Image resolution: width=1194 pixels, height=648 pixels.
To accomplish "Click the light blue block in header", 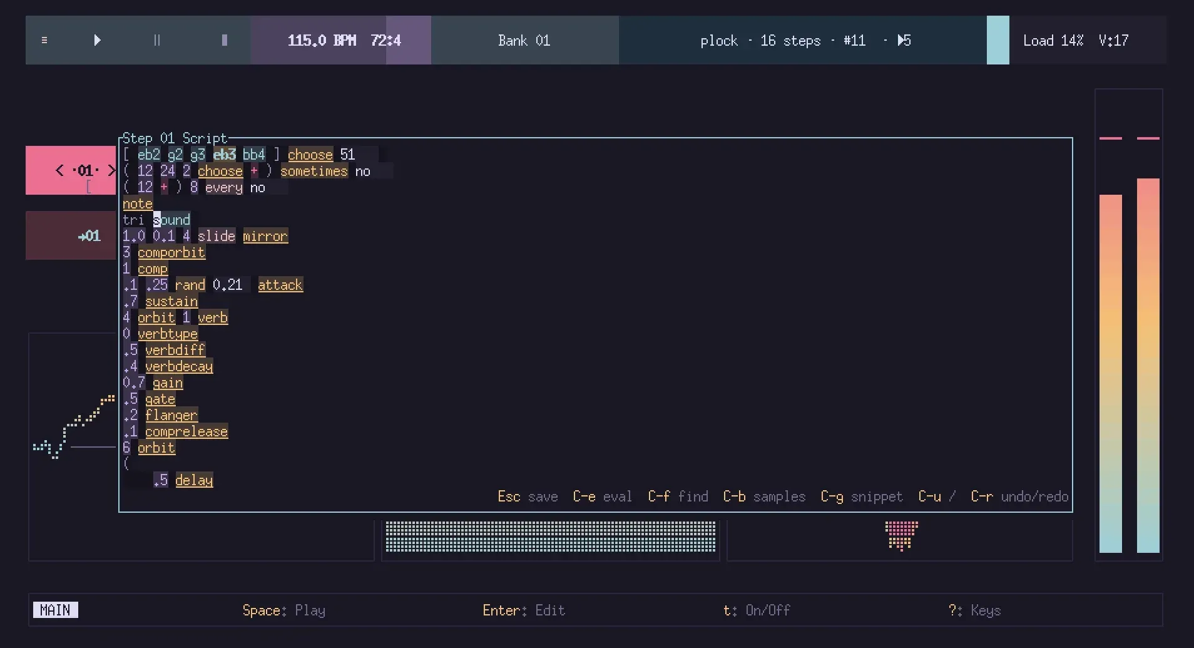I will tap(998, 40).
